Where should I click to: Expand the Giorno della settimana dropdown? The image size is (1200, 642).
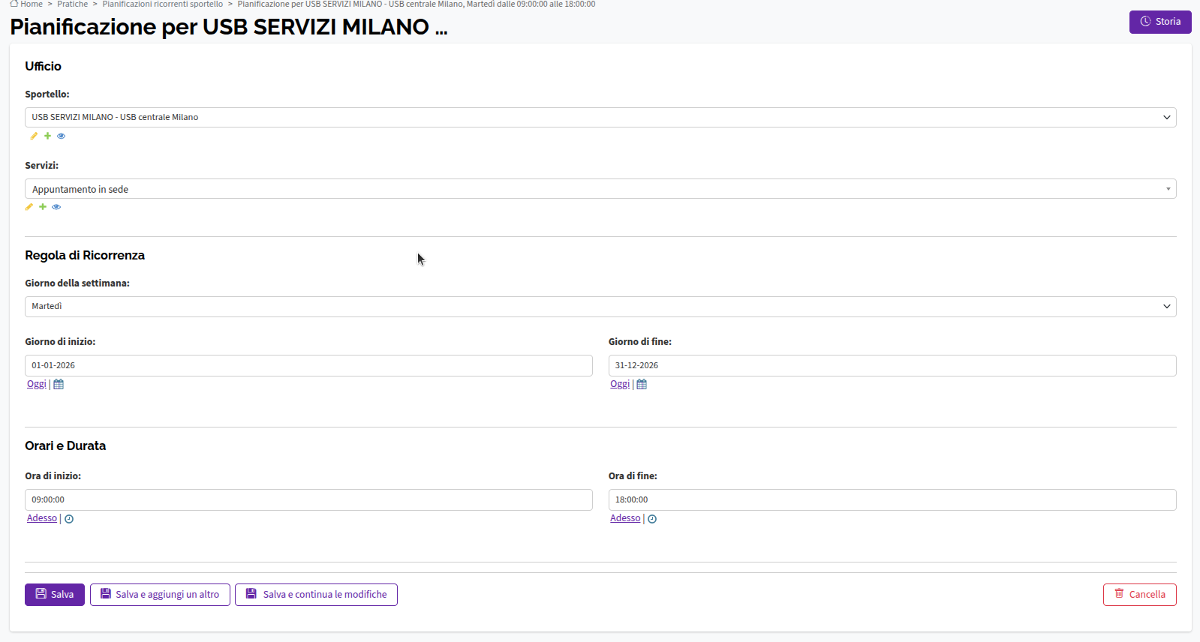click(x=600, y=306)
